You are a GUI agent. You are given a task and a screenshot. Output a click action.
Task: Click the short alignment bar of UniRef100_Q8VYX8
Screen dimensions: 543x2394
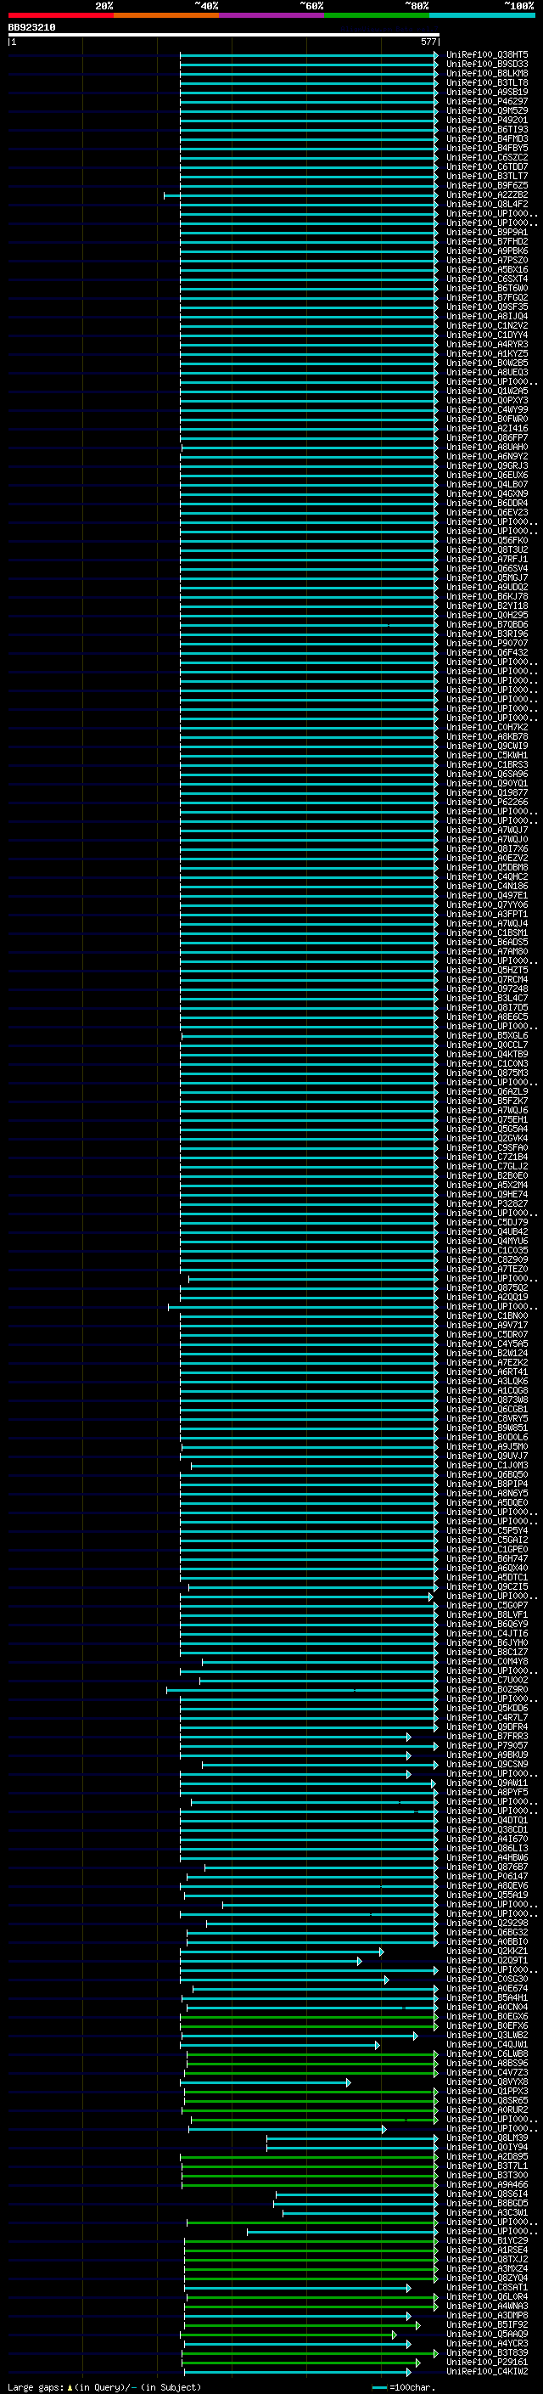click(x=266, y=2082)
